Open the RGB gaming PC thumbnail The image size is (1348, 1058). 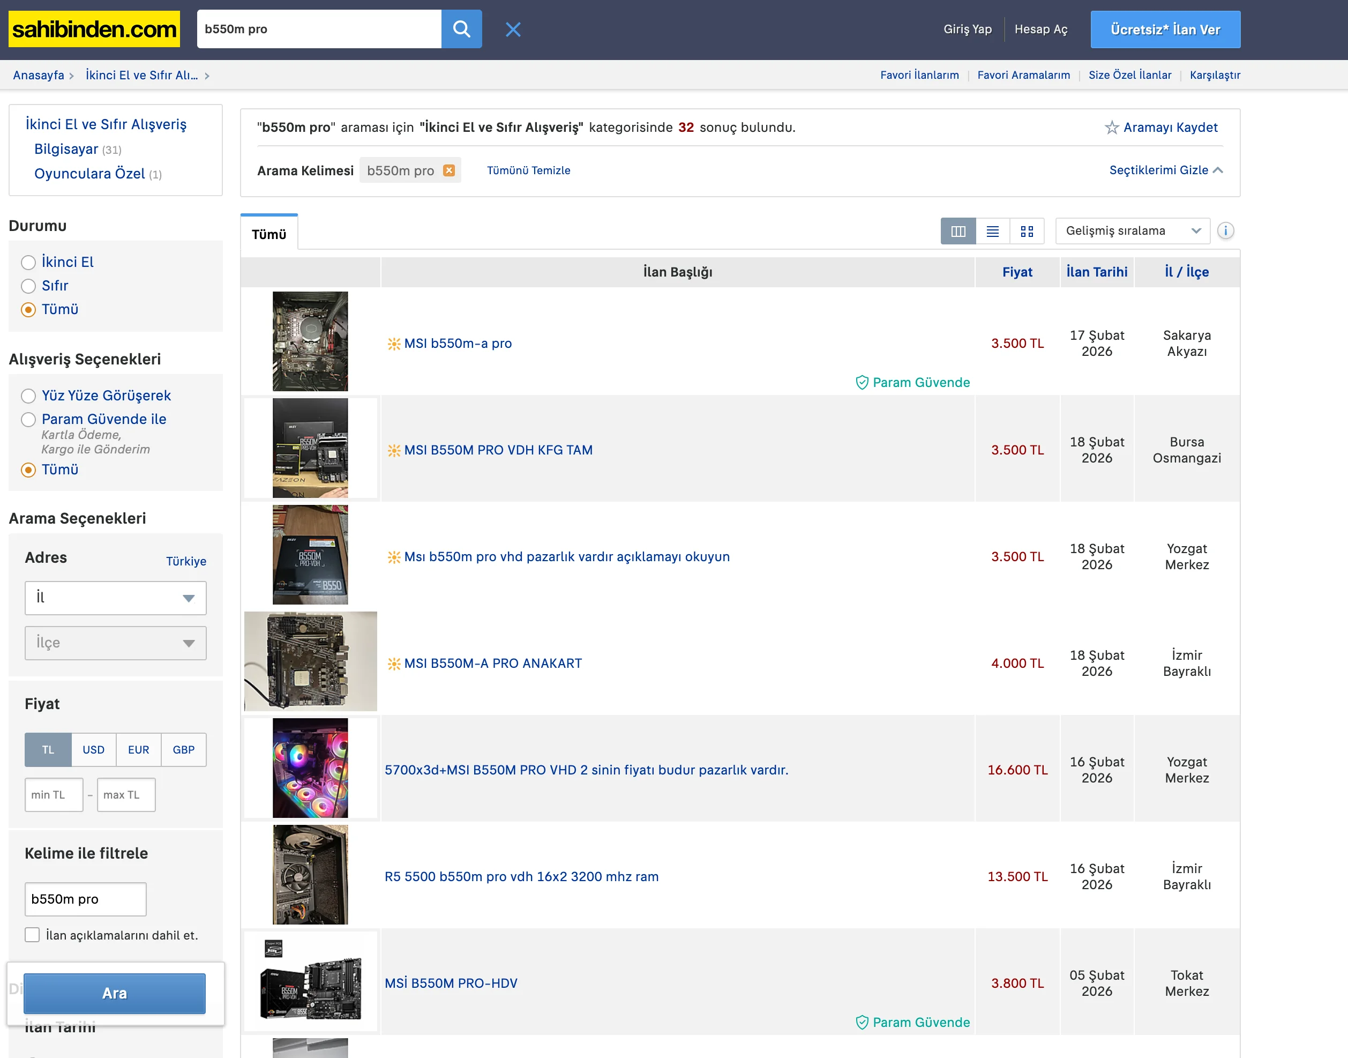[x=310, y=768]
